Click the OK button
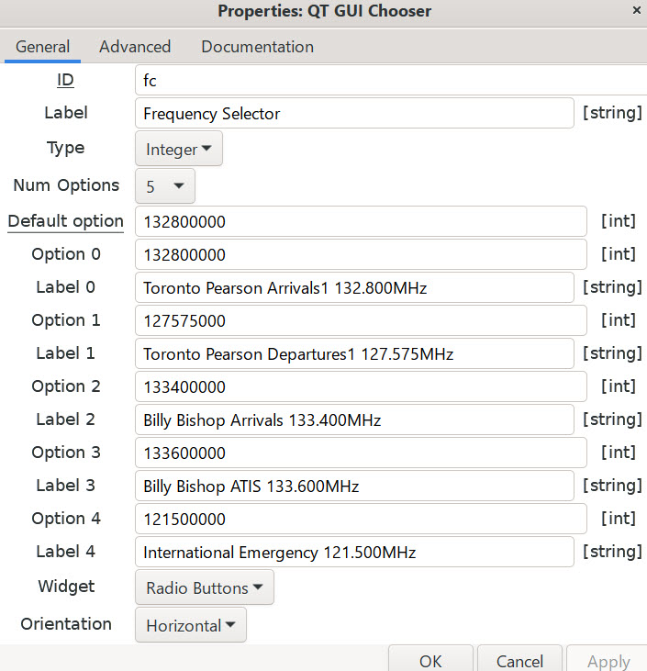This screenshot has height=671, width=647. [430, 660]
